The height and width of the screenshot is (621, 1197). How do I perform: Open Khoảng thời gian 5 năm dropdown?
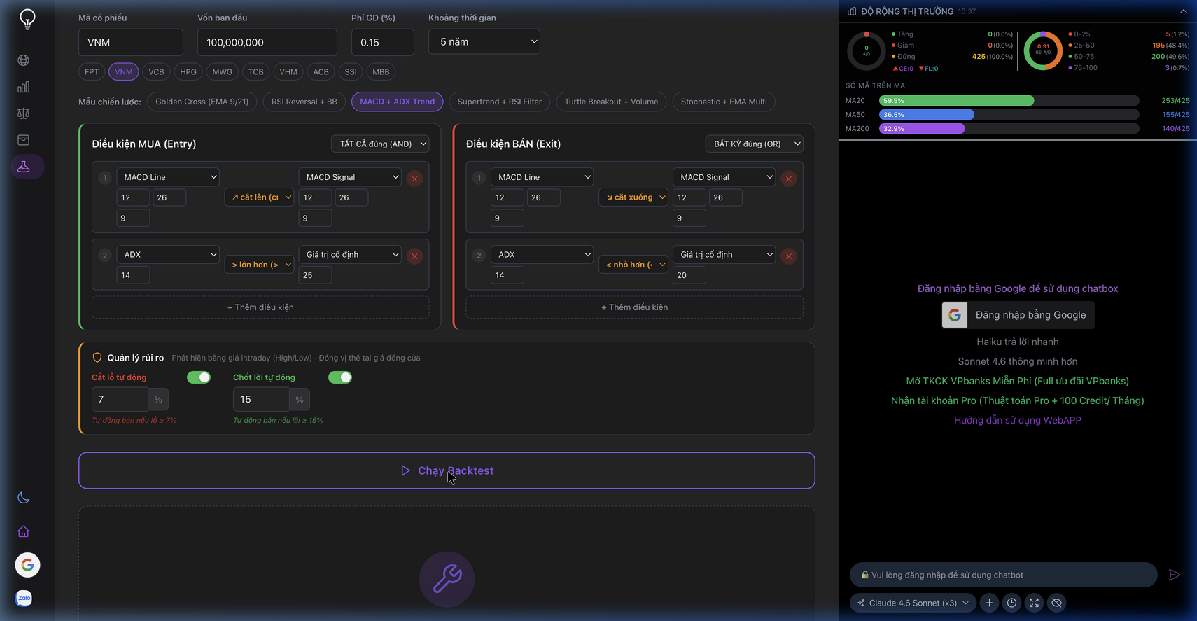click(484, 42)
